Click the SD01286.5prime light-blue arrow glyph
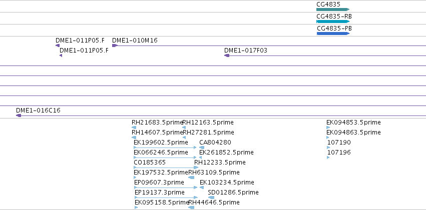 click(211, 197)
